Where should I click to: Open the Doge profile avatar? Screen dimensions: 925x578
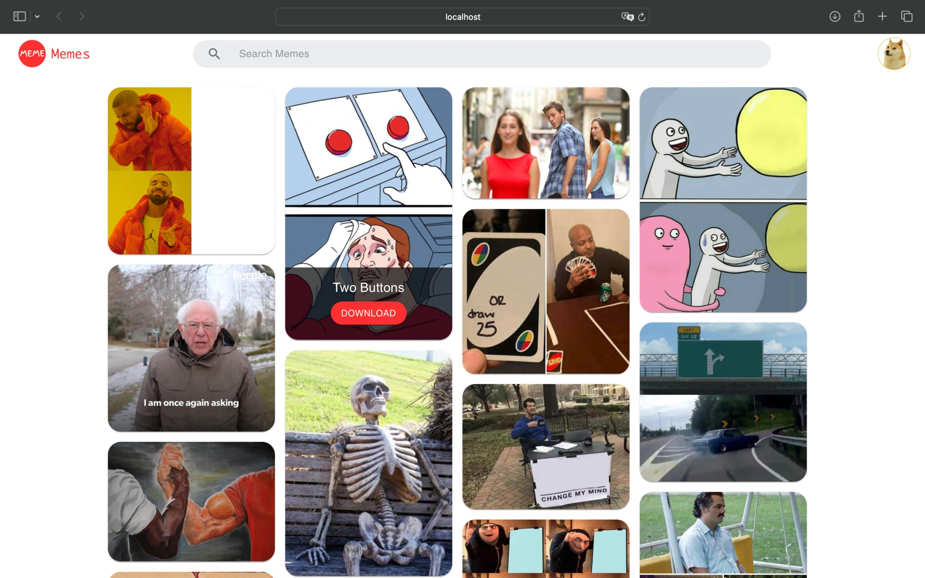pos(894,54)
